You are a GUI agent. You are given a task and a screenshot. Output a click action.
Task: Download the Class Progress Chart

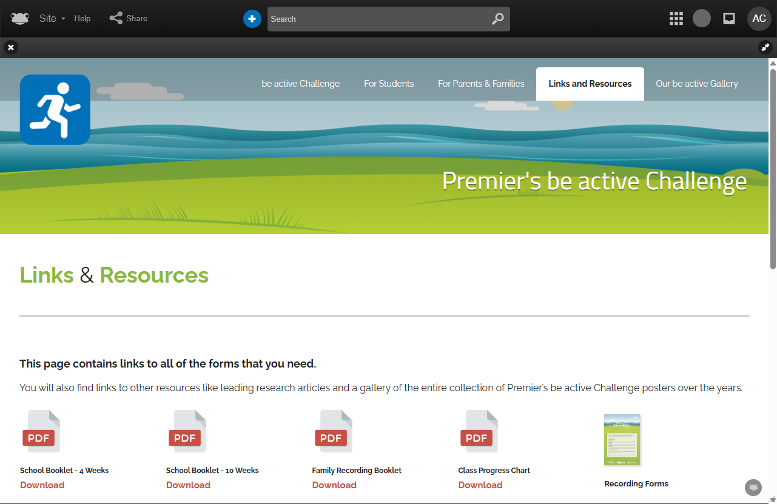click(480, 485)
